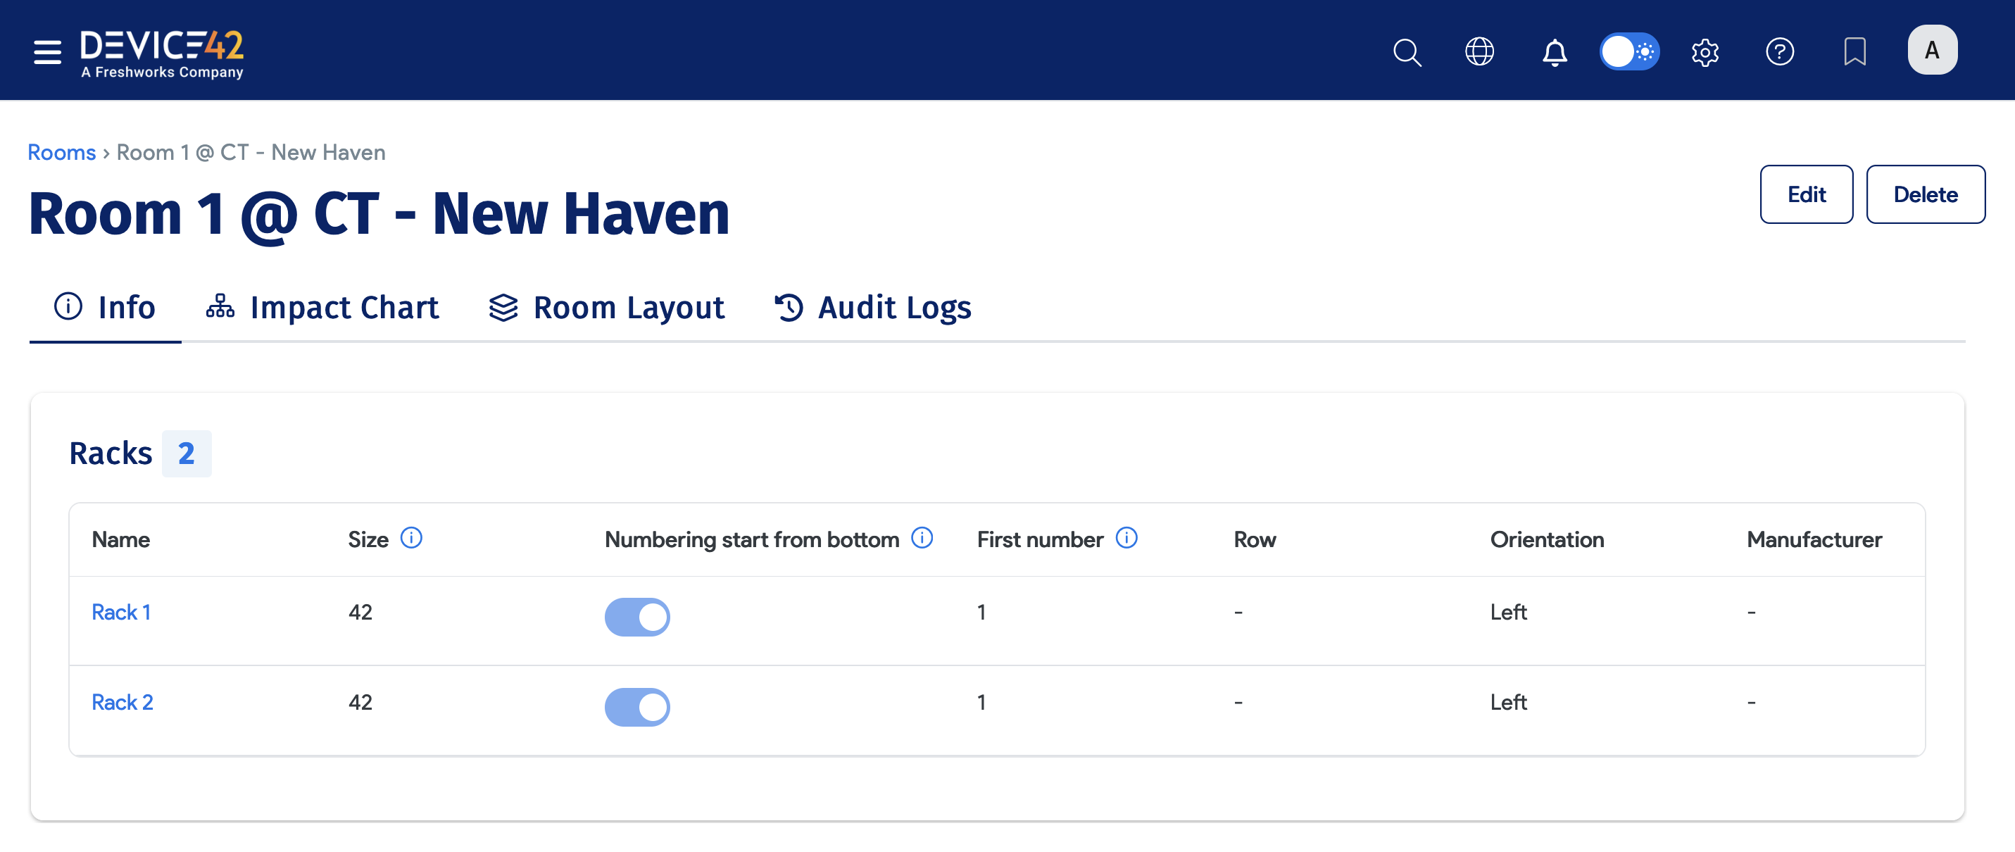Click the Edit button
Viewport: 2015px width, 852px height.
pos(1805,194)
